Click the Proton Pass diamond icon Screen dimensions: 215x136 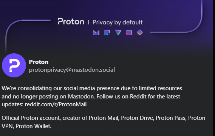tap(140, 33)
